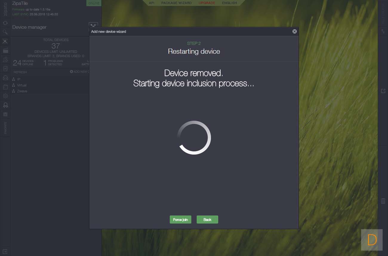Click the sync refresh icon in the sidebar
The height and width of the screenshot is (256, 388).
point(5,23)
